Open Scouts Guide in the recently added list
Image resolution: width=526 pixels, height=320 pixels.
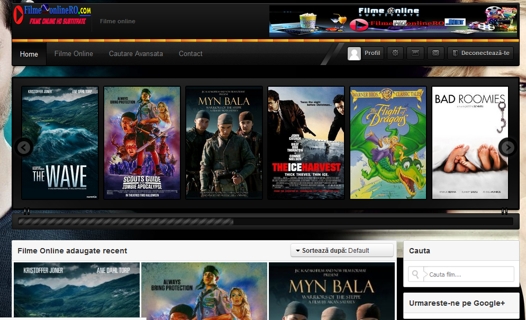pyautogui.click(x=204, y=291)
